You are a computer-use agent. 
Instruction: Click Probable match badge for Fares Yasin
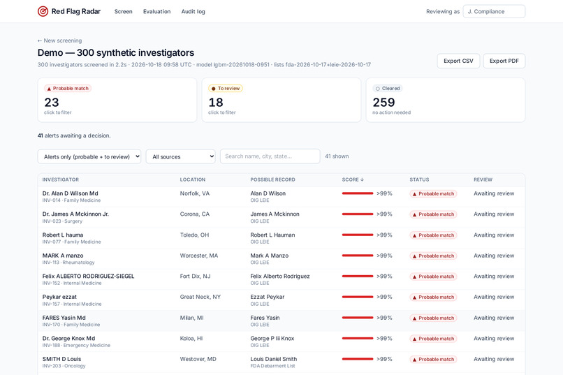tap(433, 318)
